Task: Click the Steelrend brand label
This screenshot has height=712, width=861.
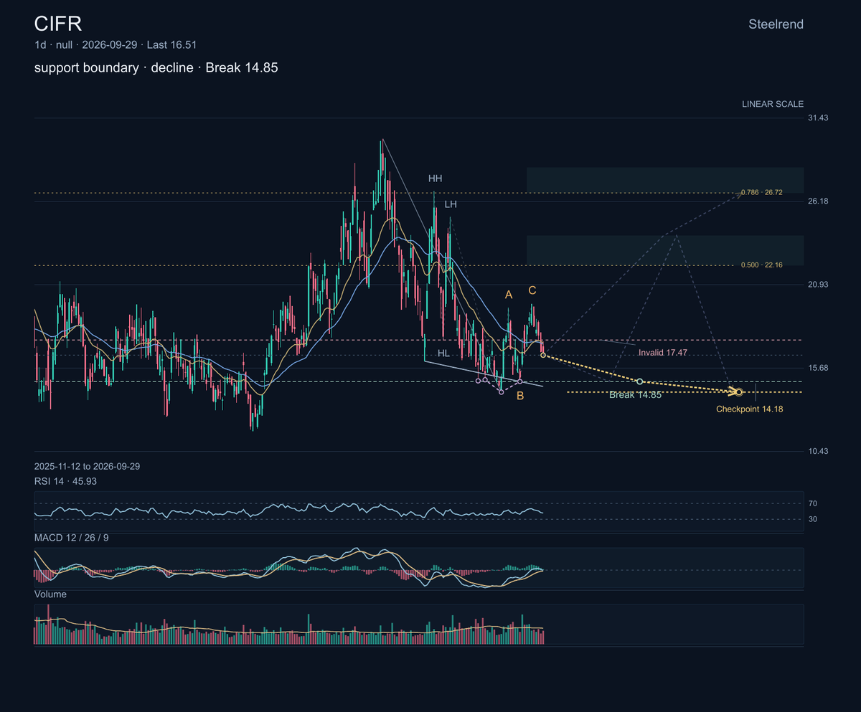Action: [x=776, y=24]
